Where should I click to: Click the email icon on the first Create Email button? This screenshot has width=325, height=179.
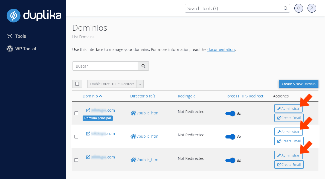click(279, 118)
